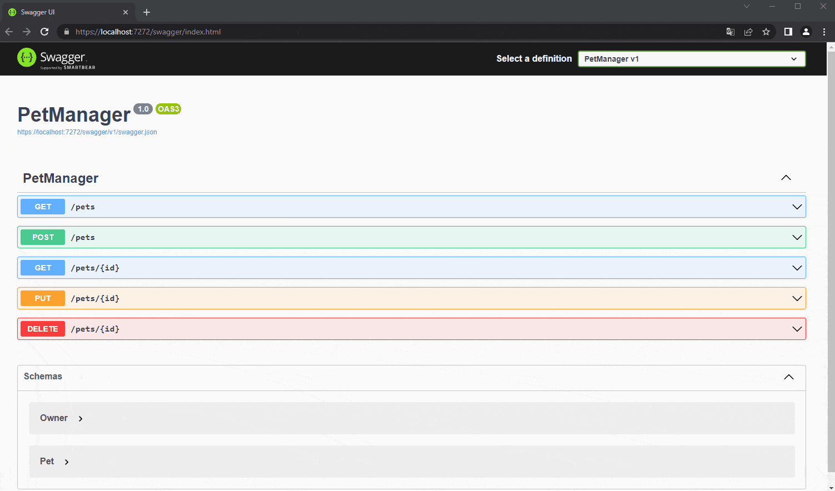This screenshot has width=835, height=491.
Task: Expand the GET /pets operation arrow
Action: [797, 207]
